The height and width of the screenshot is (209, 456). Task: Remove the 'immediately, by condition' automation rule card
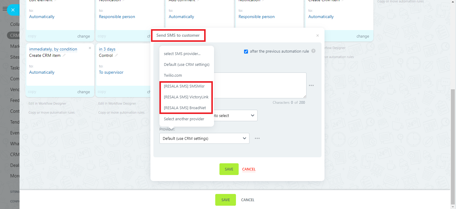pos(90,48)
